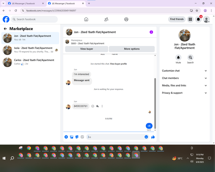This screenshot has height=172, width=215.
Task: Mute the conversation with the bell icon
Action: 178,58
